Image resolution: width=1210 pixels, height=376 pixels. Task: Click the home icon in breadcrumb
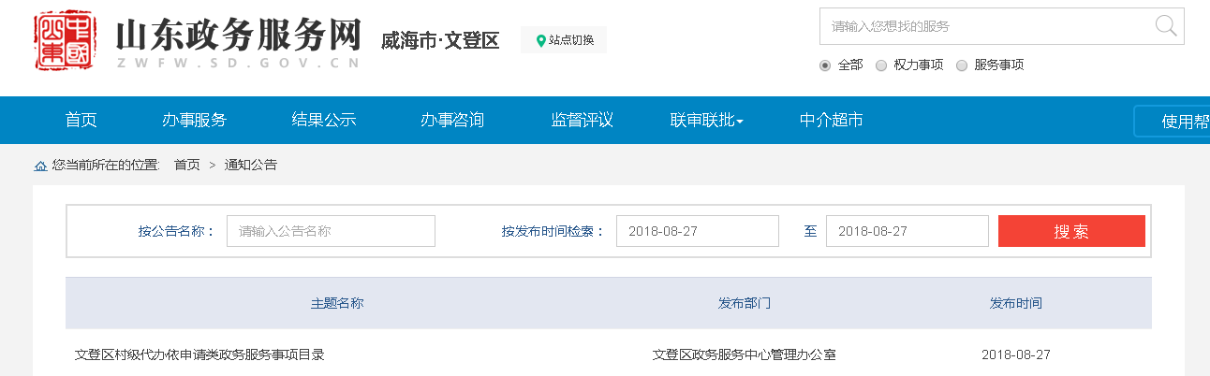(40, 166)
